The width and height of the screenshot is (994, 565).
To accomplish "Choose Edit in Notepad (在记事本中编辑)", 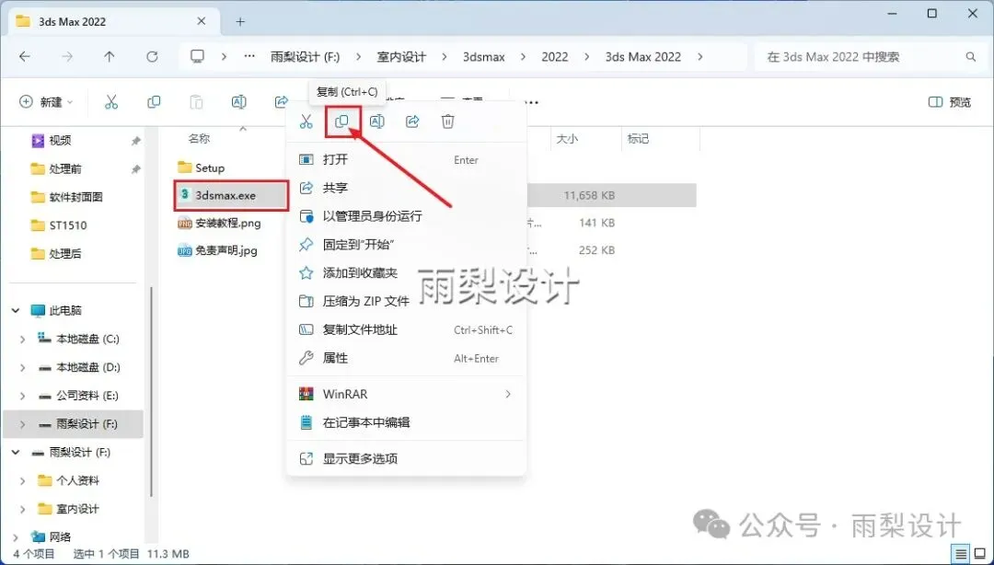I will 406,422.
